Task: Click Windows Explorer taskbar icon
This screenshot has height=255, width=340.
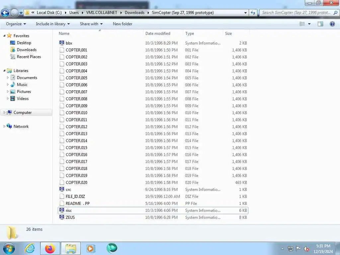Action: (x=71, y=248)
